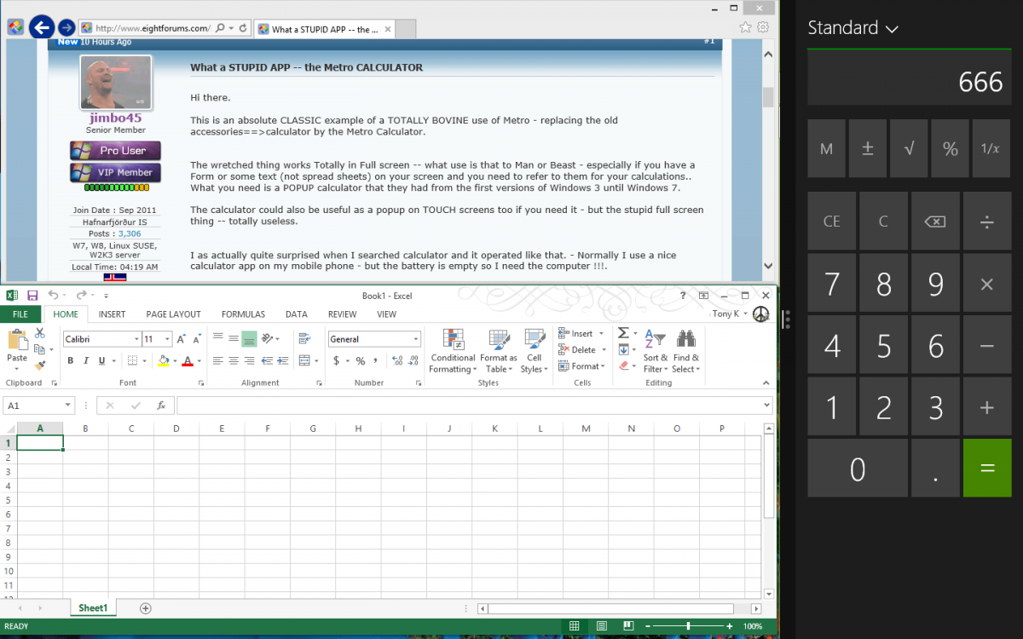Switch to the PAGE LAYOUT tab

click(x=173, y=314)
